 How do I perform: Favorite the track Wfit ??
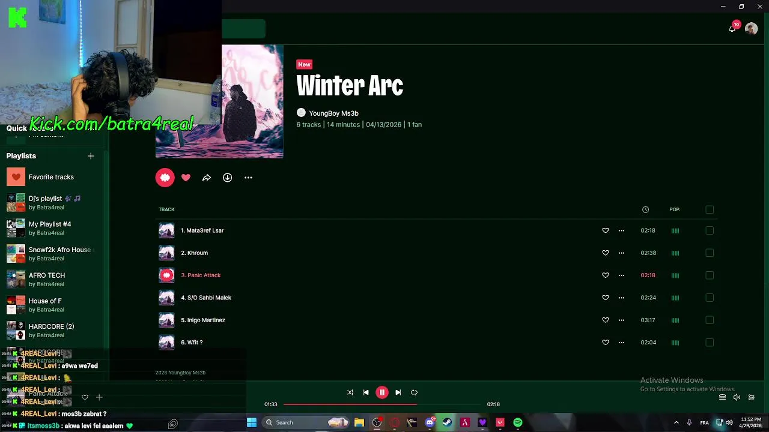tap(606, 343)
